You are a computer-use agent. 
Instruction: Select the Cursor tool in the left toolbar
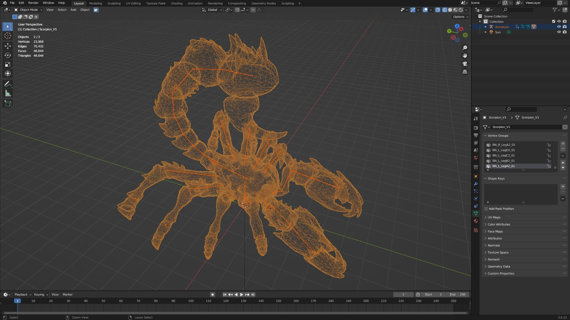tap(8, 36)
